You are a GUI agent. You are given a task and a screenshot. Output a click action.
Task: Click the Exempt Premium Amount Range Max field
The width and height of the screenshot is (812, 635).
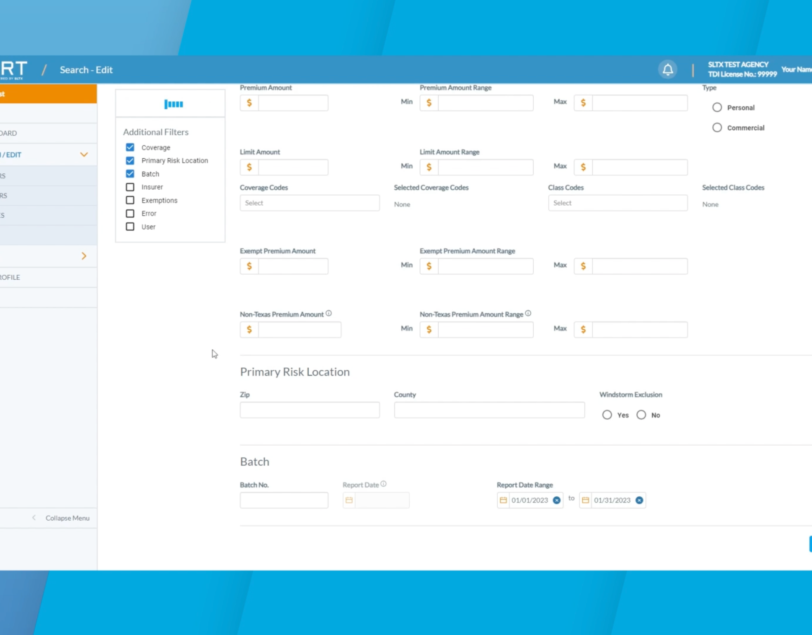640,266
